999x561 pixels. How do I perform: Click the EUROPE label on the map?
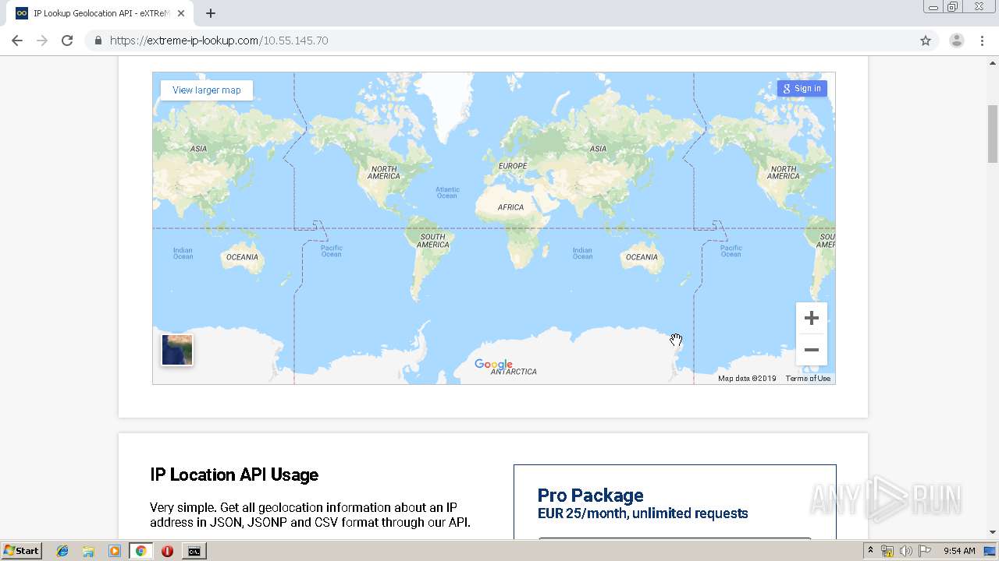point(513,166)
